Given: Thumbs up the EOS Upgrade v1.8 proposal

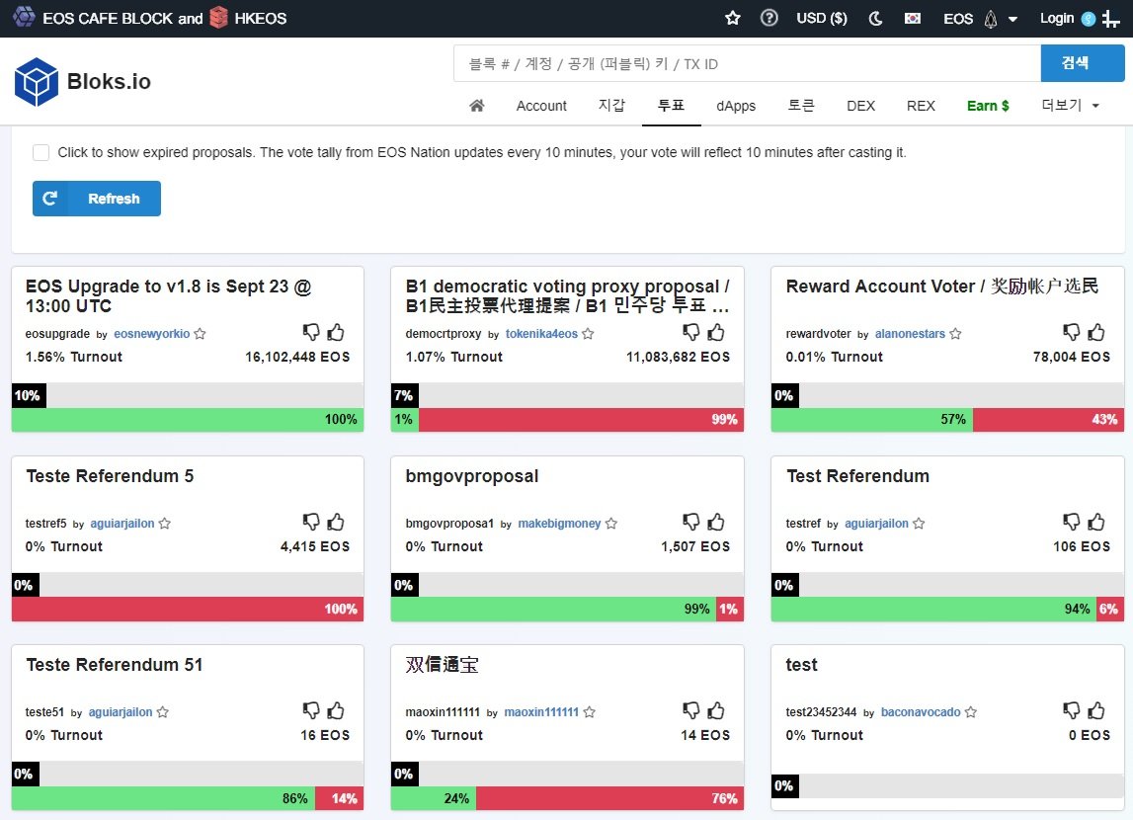Looking at the screenshot, I should pos(336,332).
